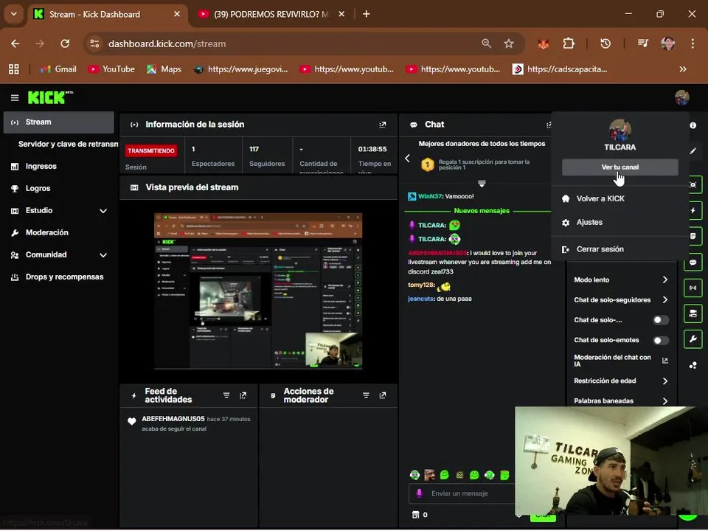Open Moderación del chat con IA link
This screenshot has width=708, height=531.
[620, 361]
